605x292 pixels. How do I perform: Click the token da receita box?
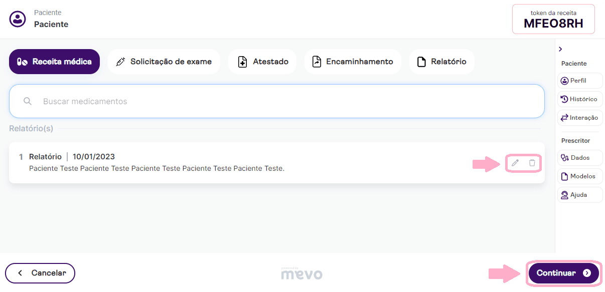(553, 19)
